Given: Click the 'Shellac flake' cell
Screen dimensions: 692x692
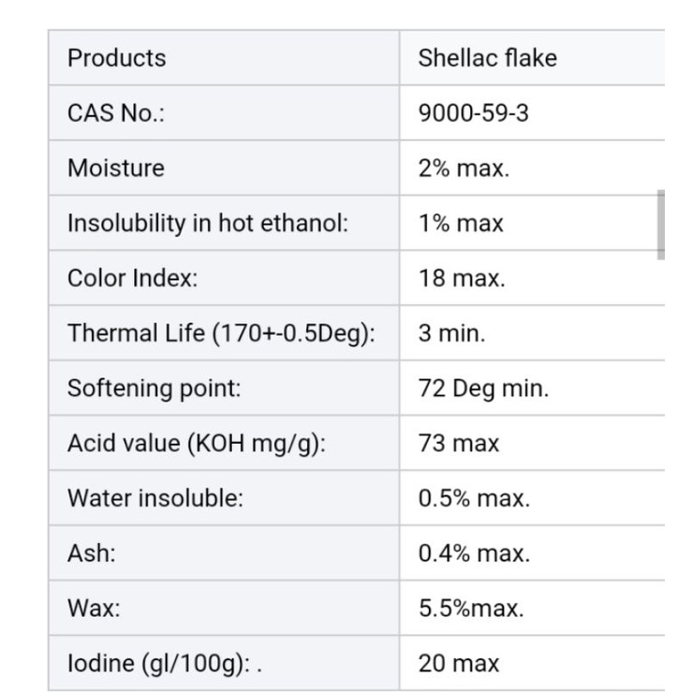Looking at the screenshot, I should (487, 58).
